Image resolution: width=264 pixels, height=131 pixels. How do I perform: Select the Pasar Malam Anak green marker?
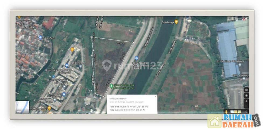pyautogui.click(x=111, y=86)
